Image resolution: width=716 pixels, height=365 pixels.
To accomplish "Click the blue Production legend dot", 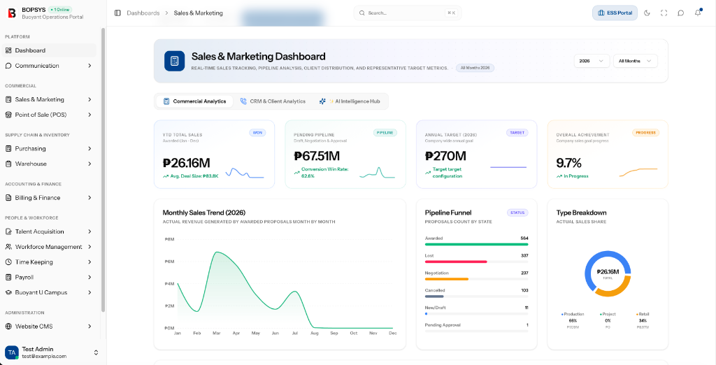I will click(562, 314).
